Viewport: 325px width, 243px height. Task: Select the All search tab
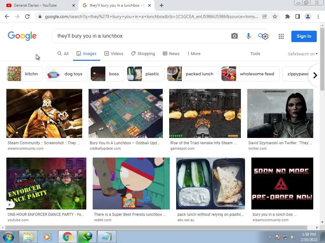pyautogui.click(x=63, y=54)
